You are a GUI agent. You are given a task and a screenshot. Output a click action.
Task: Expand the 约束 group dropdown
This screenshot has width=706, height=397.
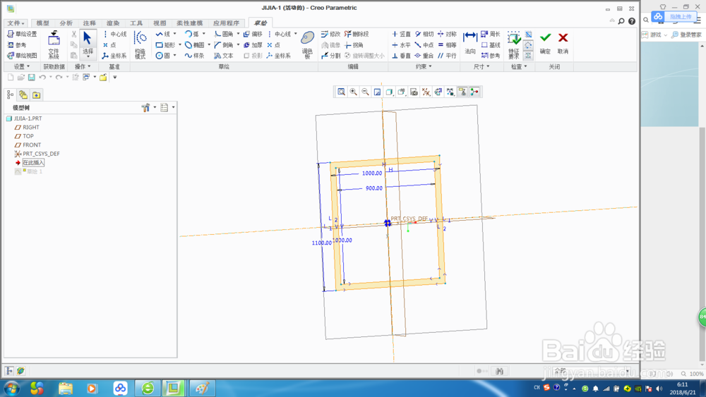423,66
